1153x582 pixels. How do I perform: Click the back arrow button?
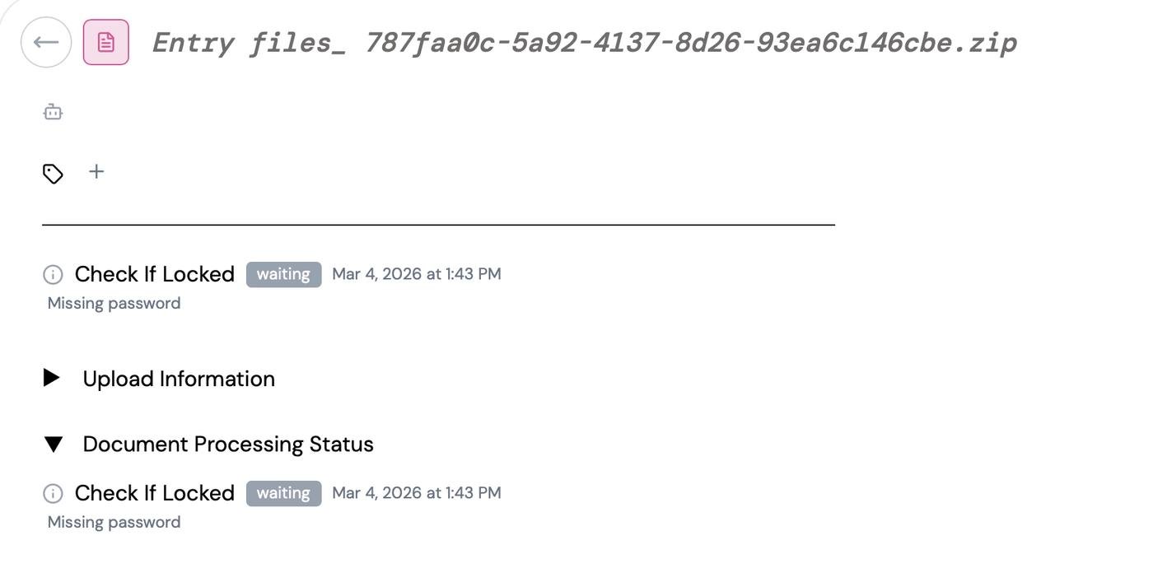(x=46, y=42)
